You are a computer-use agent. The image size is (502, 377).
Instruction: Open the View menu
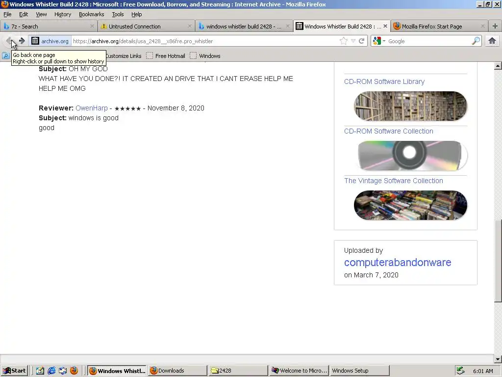click(x=41, y=14)
